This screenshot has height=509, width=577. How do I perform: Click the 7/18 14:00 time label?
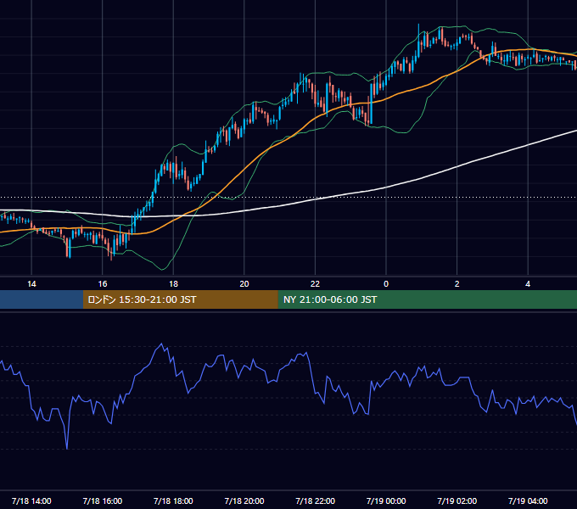[x=31, y=501]
